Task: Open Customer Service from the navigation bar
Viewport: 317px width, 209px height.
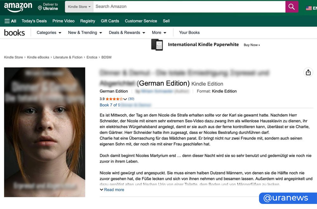Action: (x=141, y=21)
